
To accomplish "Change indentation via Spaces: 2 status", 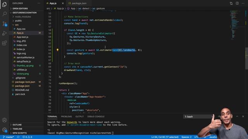I will (x=186, y=137).
